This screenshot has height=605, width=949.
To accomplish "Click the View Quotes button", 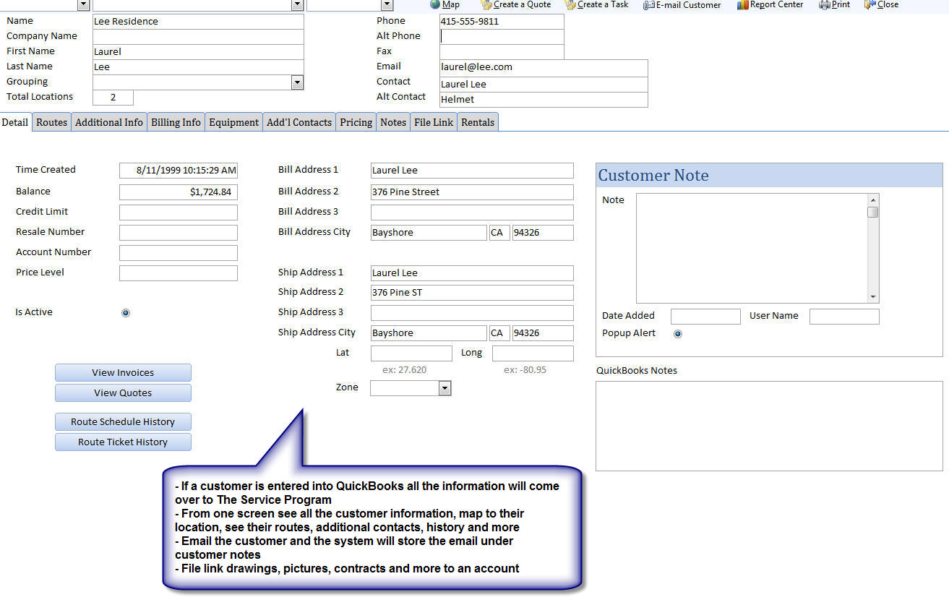I will click(x=123, y=393).
